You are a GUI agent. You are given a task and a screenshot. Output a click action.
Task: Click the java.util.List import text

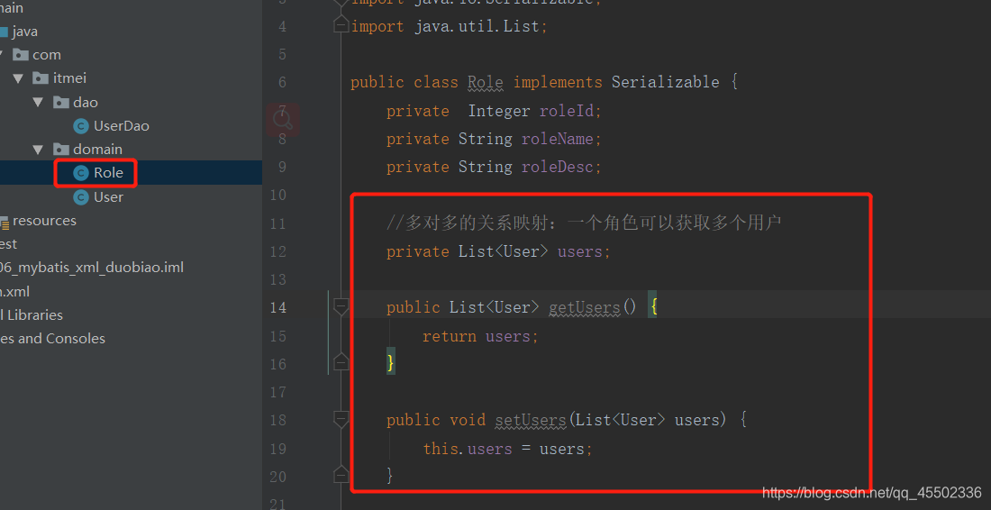point(477,26)
